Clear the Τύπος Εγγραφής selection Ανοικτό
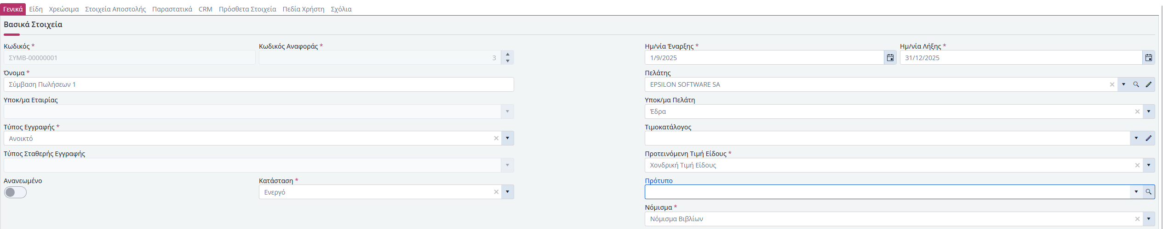The image size is (1163, 229). [496, 138]
